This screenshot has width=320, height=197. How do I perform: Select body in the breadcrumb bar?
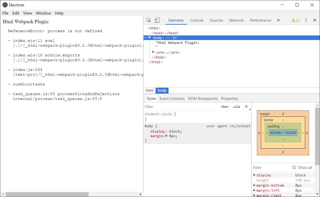point(162,90)
